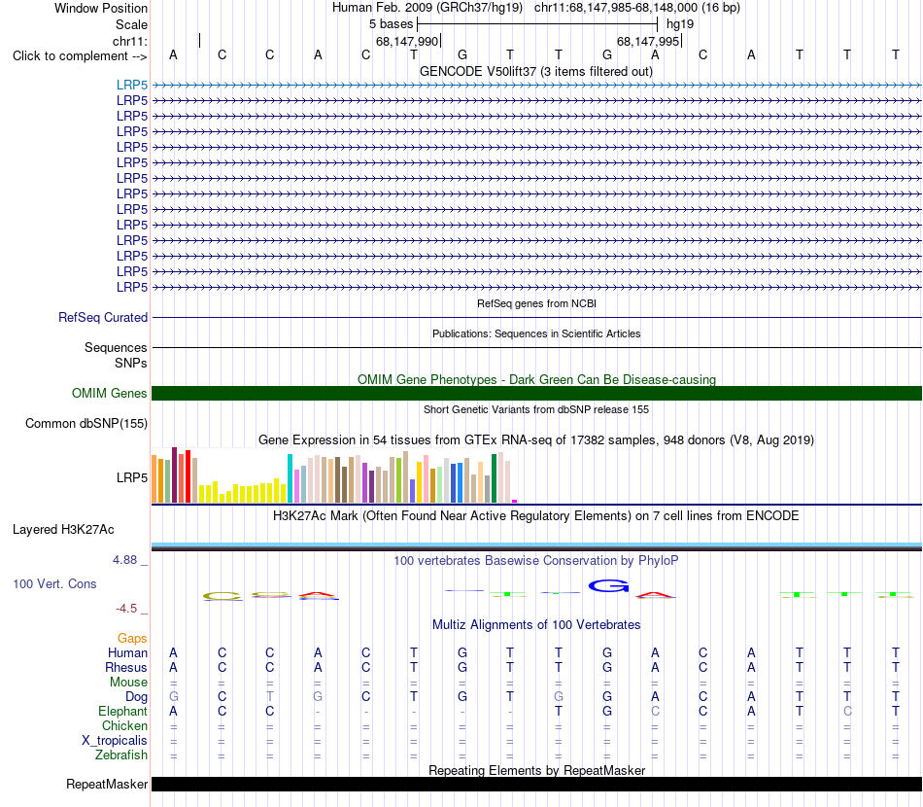923x807 pixels.
Task: Click the orange Gaps label
Action: 132,639
